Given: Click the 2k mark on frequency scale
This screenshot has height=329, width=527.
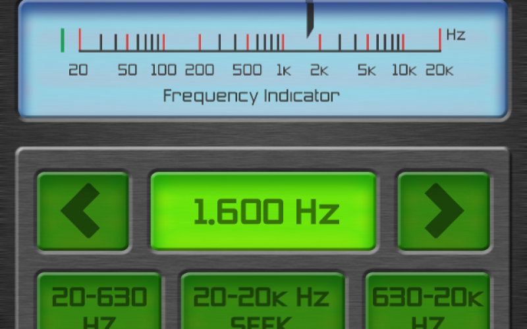Looking at the screenshot, I should 320,42.
